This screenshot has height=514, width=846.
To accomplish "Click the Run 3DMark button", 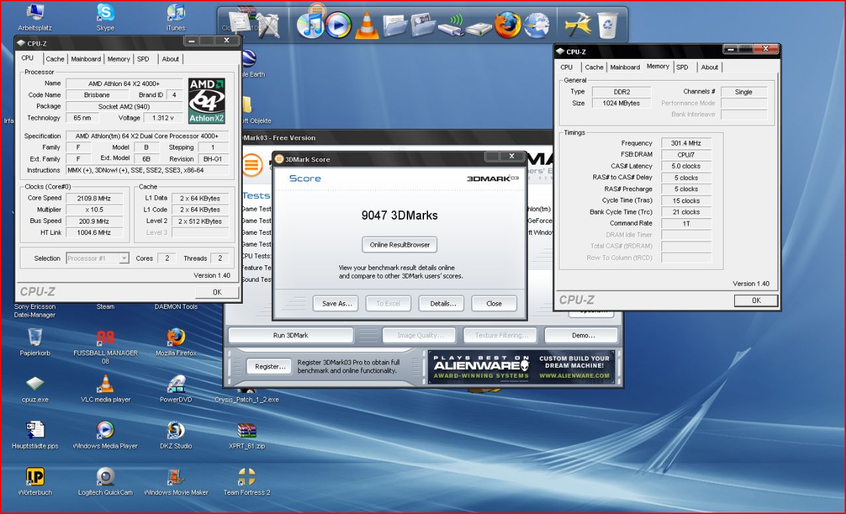I will tap(291, 335).
